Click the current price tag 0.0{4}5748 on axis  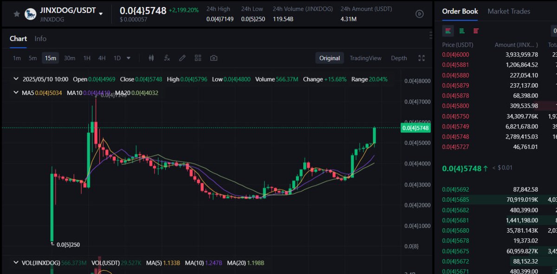(415, 128)
